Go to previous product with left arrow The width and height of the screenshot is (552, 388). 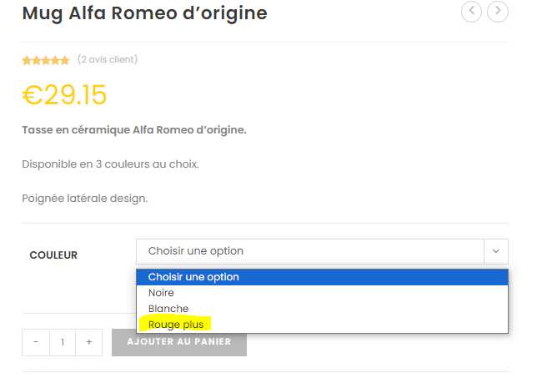(471, 12)
